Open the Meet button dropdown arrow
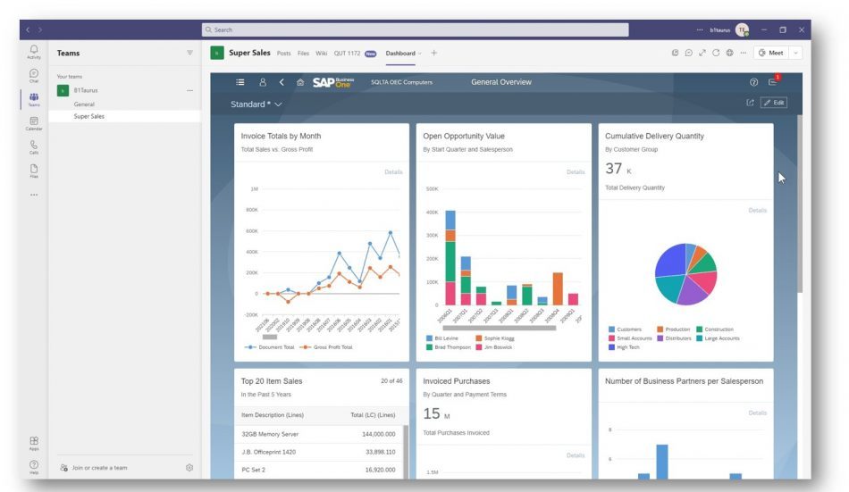 (x=795, y=53)
